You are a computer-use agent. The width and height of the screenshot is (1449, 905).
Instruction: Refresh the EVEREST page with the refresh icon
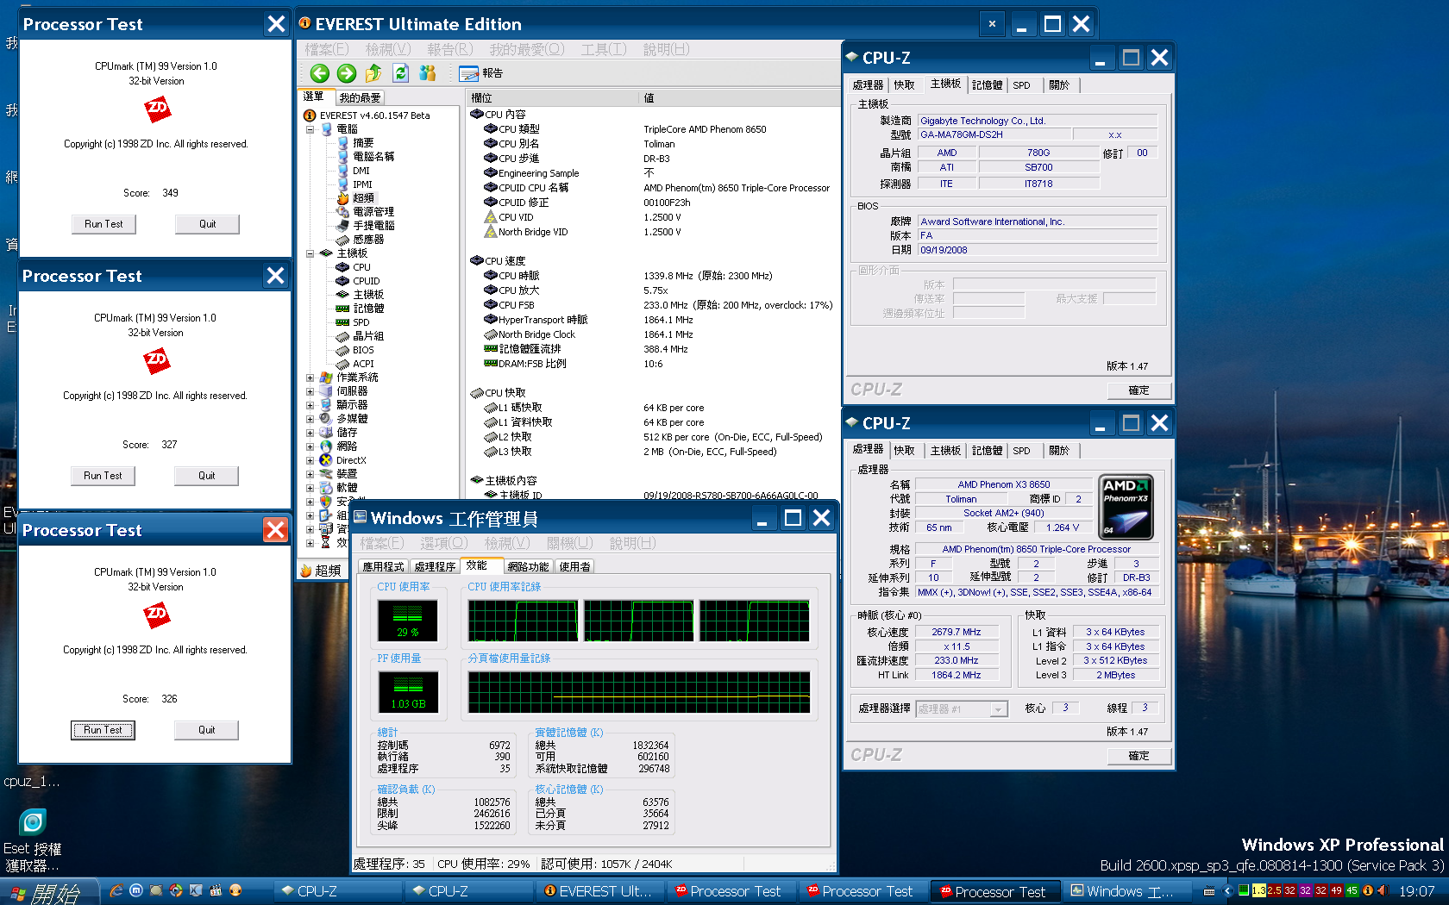(x=401, y=73)
